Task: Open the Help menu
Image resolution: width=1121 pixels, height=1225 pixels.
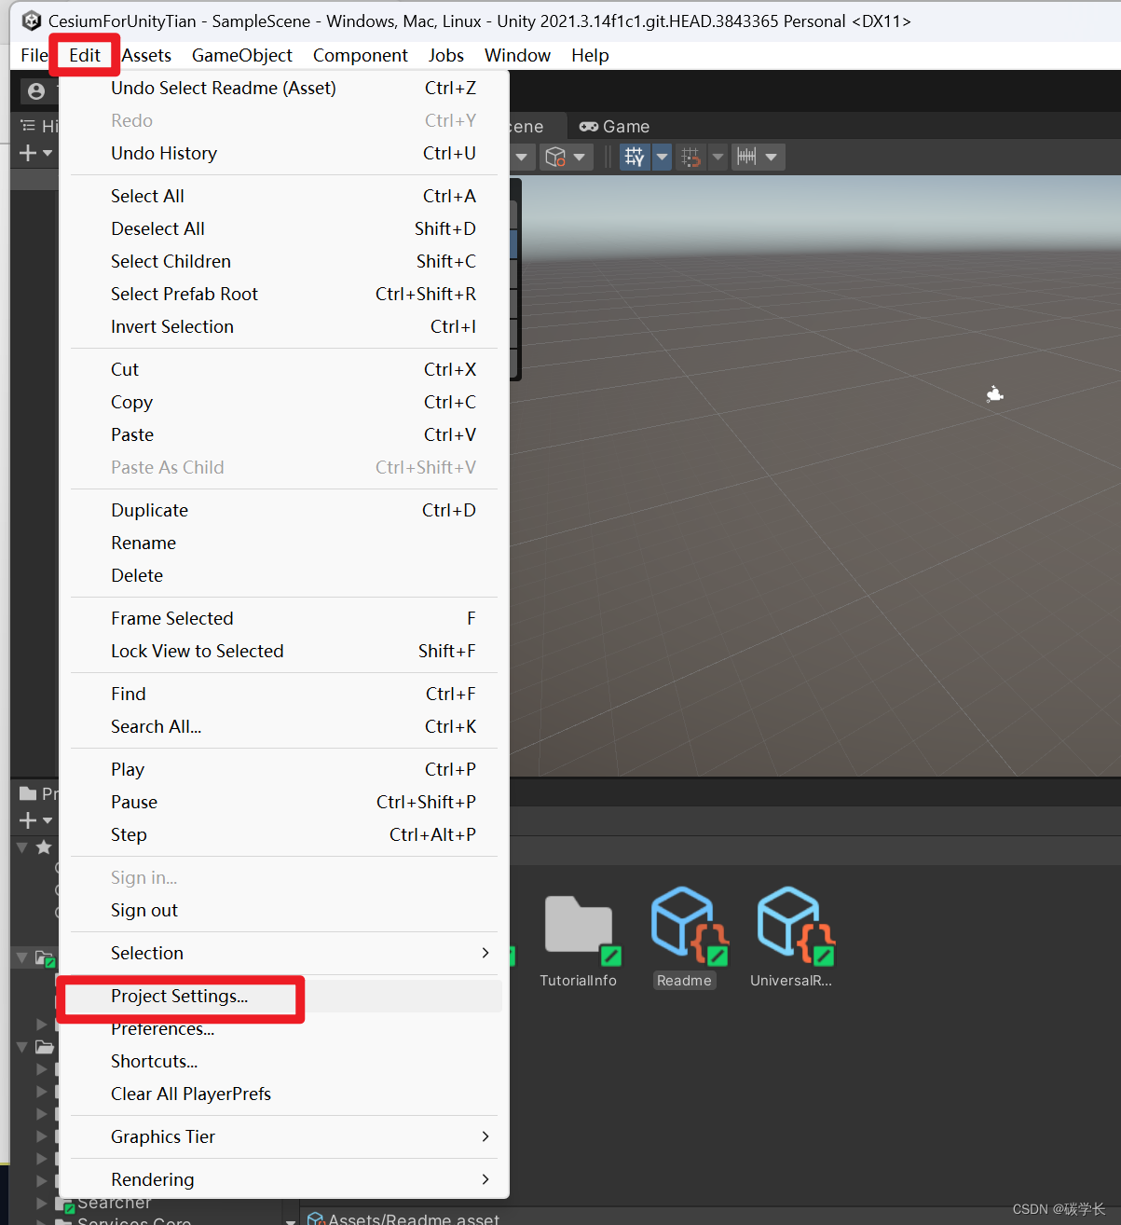Action: click(x=590, y=55)
